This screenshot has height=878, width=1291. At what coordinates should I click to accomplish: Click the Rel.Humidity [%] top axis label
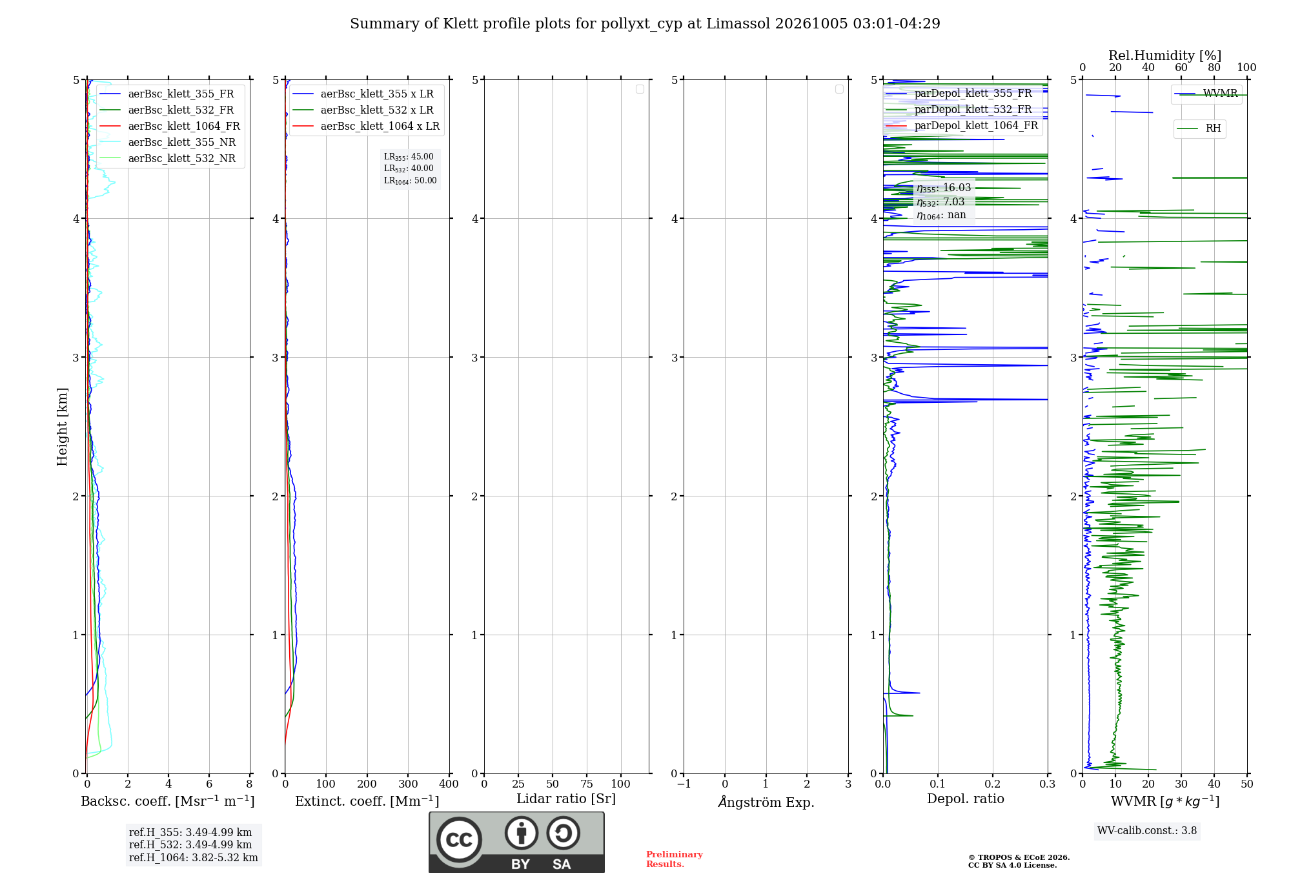click(1165, 56)
